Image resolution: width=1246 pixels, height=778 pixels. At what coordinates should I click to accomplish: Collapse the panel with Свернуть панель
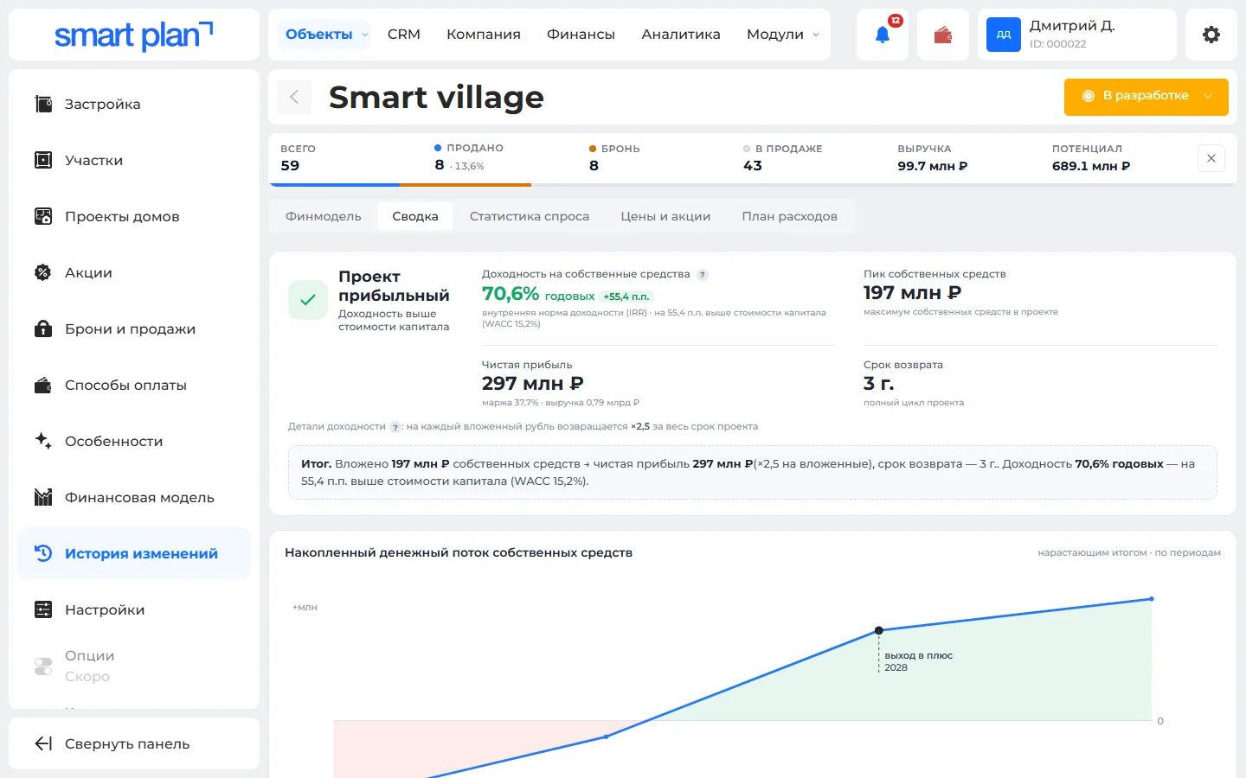(134, 743)
